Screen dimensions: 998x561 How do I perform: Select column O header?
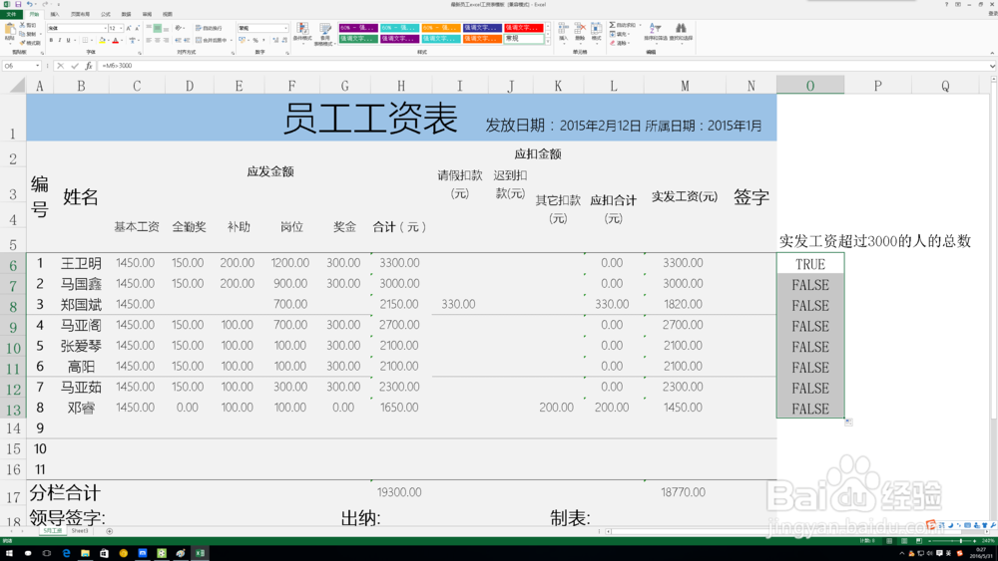point(810,85)
